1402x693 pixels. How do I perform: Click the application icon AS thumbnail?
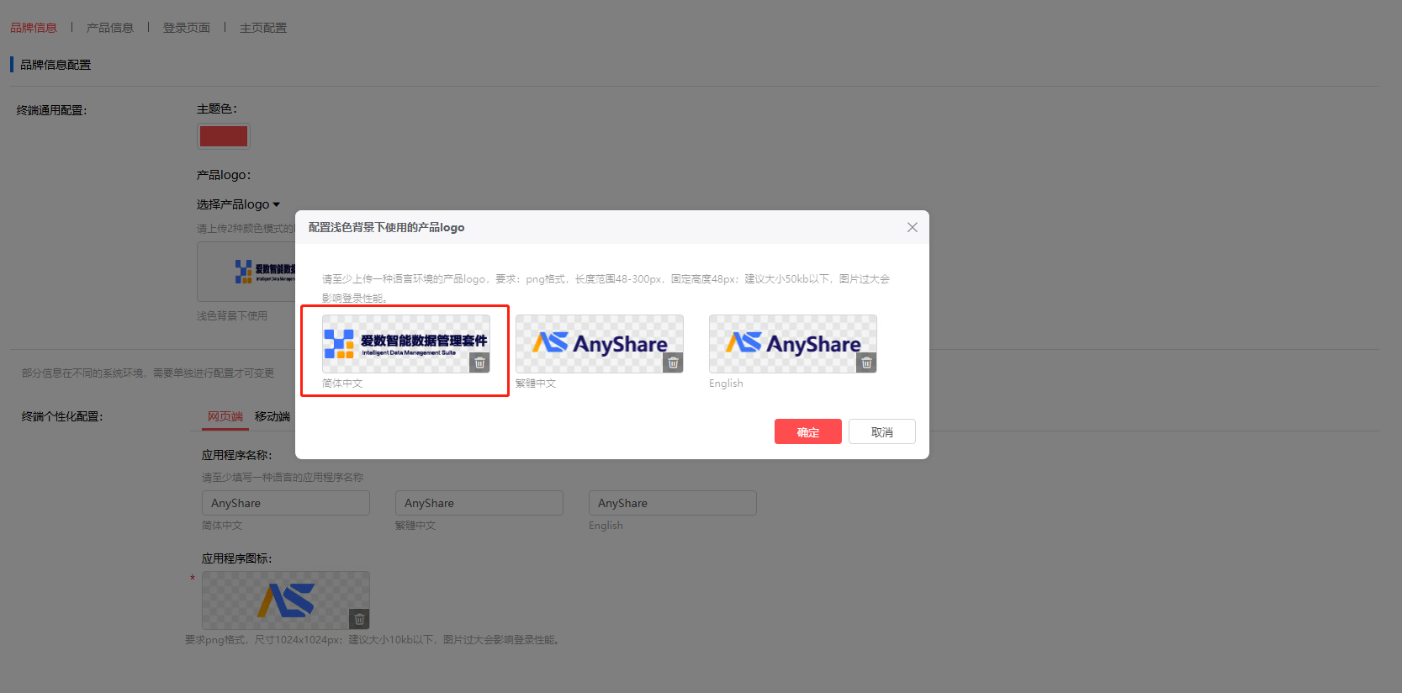coord(286,600)
